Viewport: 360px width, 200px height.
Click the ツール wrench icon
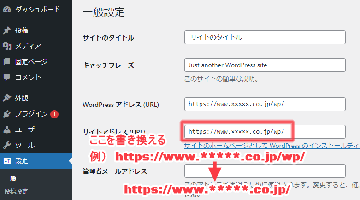tap(7, 145)
